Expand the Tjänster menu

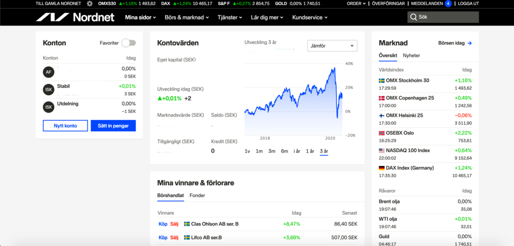230,18
